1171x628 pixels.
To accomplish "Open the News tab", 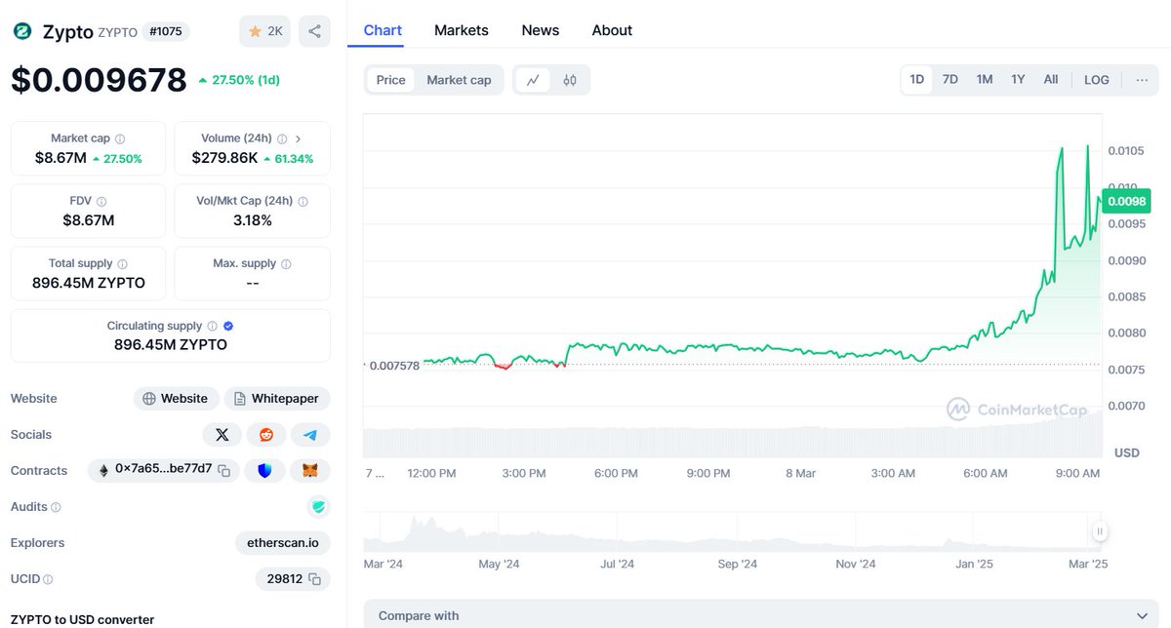I will 541,30.
